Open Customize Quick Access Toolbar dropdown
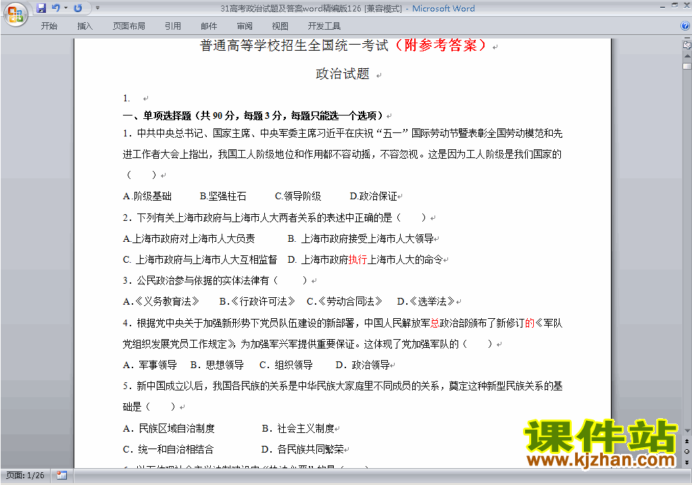 [97, 8]
